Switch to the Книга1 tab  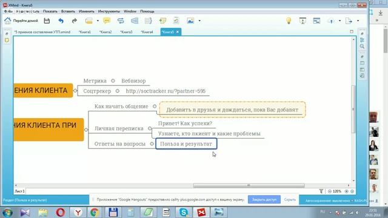tap(85, 32)
